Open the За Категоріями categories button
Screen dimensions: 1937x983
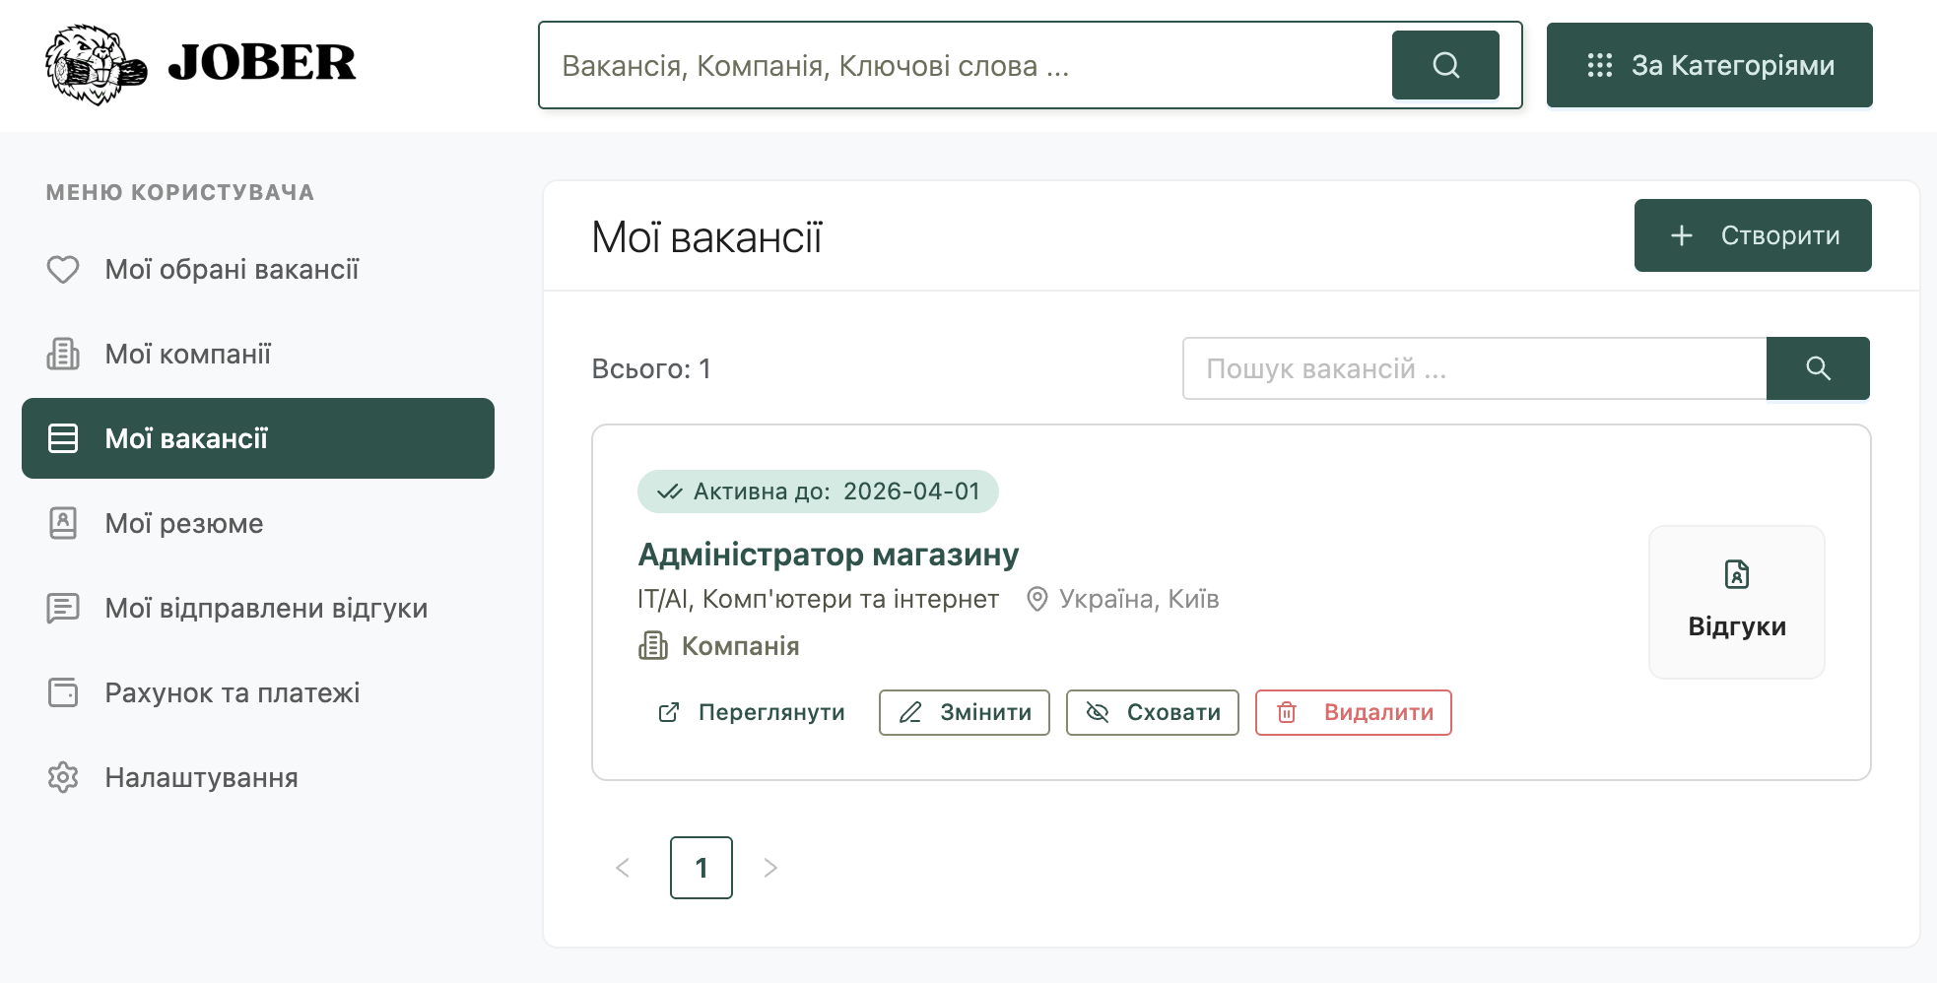1709,65
